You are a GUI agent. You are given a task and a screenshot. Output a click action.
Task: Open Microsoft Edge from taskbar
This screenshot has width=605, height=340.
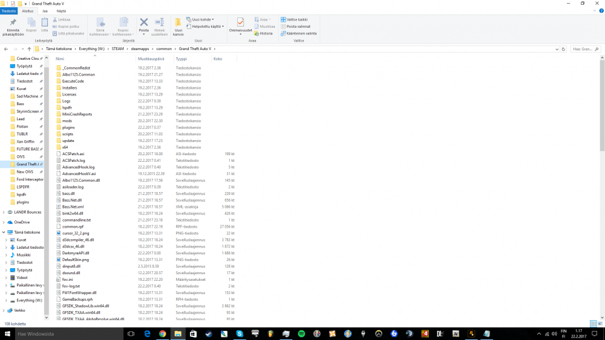(x=147, y=334)
